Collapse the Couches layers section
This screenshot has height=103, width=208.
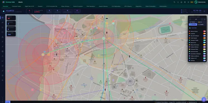tap(197, 28)
